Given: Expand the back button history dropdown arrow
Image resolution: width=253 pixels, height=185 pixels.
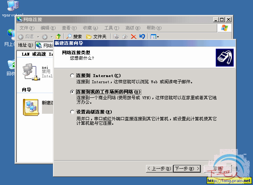Looking at the screenshot, I should coord(38,37).
